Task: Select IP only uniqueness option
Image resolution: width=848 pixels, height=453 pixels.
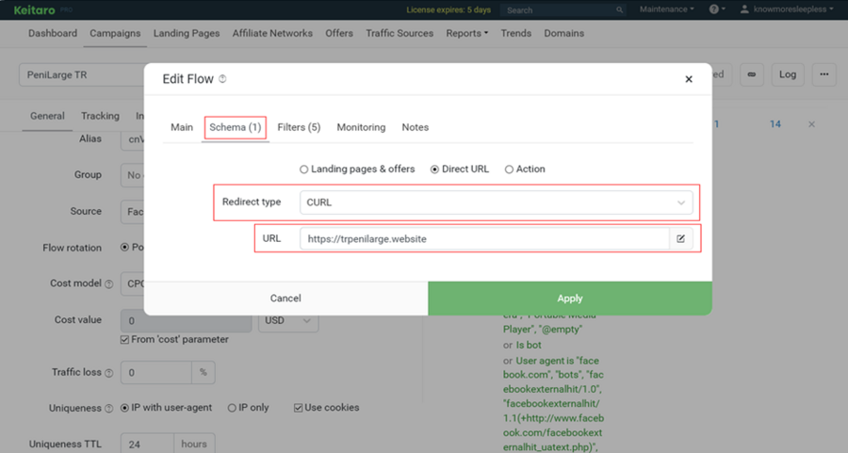Action: coord(232,408)
